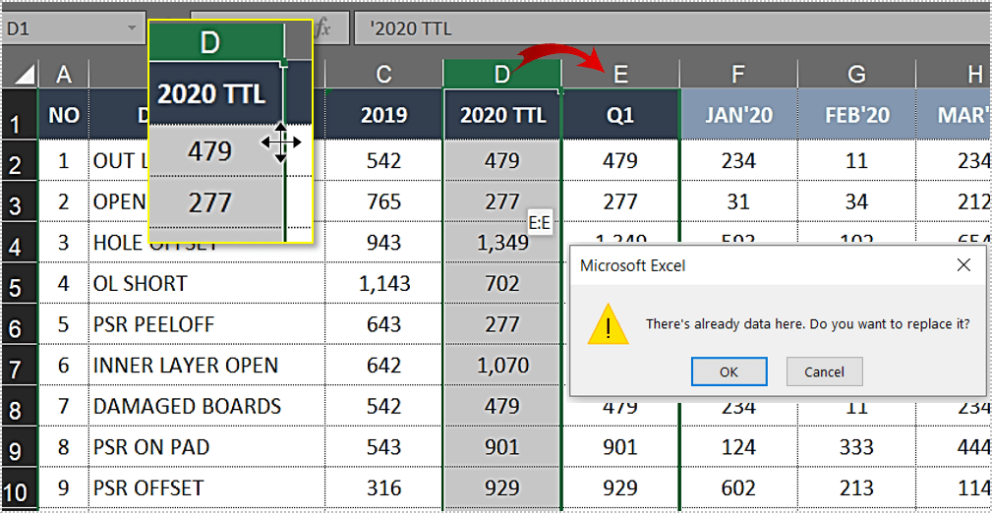Select column G header
The width and height of the screenshot is (992, 513).
pos(856,75)
